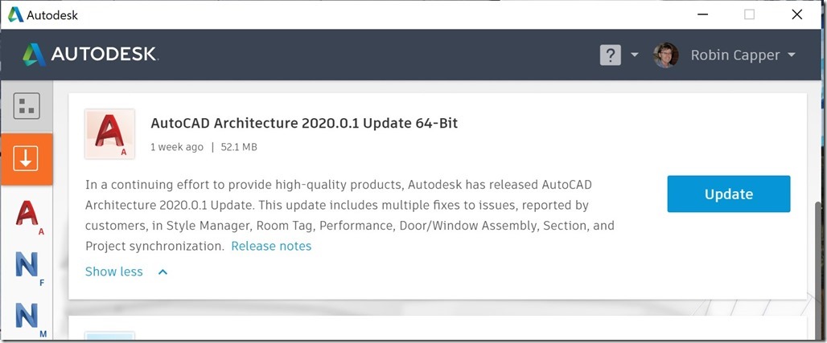Click the help question mark icon

tap(611, 55)
